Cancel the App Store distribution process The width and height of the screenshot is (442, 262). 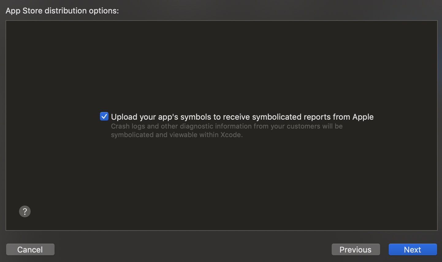click(30, 249)
